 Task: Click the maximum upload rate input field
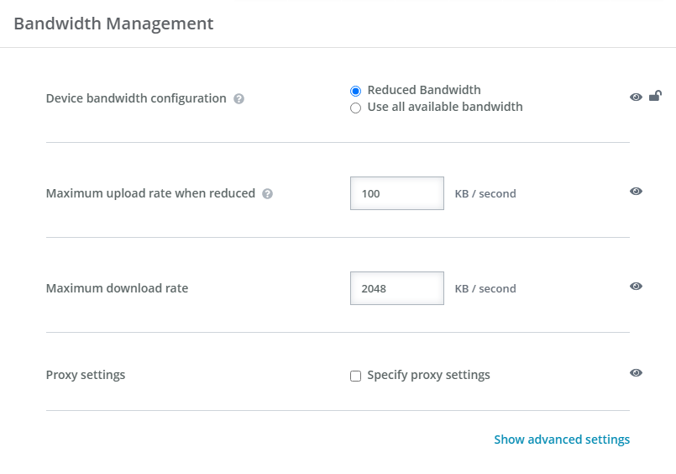[396, 193]
